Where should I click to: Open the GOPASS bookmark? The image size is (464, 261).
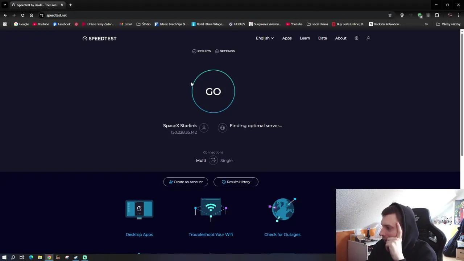click(237, 24)
